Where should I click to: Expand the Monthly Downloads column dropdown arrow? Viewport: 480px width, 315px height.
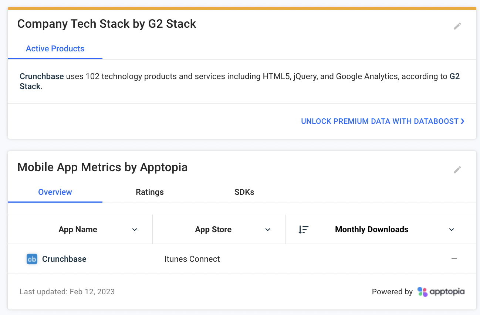[x=451, y=230]
